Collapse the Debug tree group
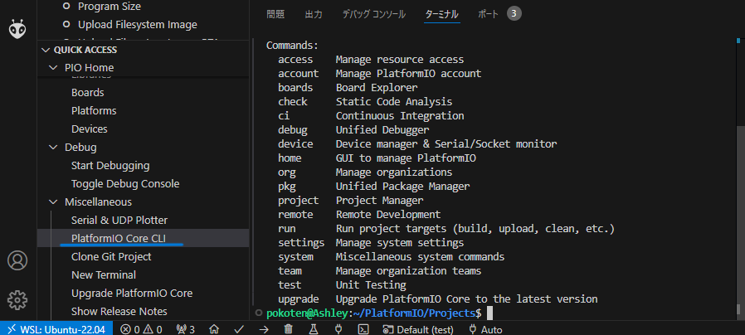745x335 pixels. [x=53, y=148]
